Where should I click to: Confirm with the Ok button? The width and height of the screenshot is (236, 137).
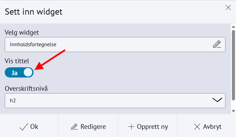click(29, 127)
